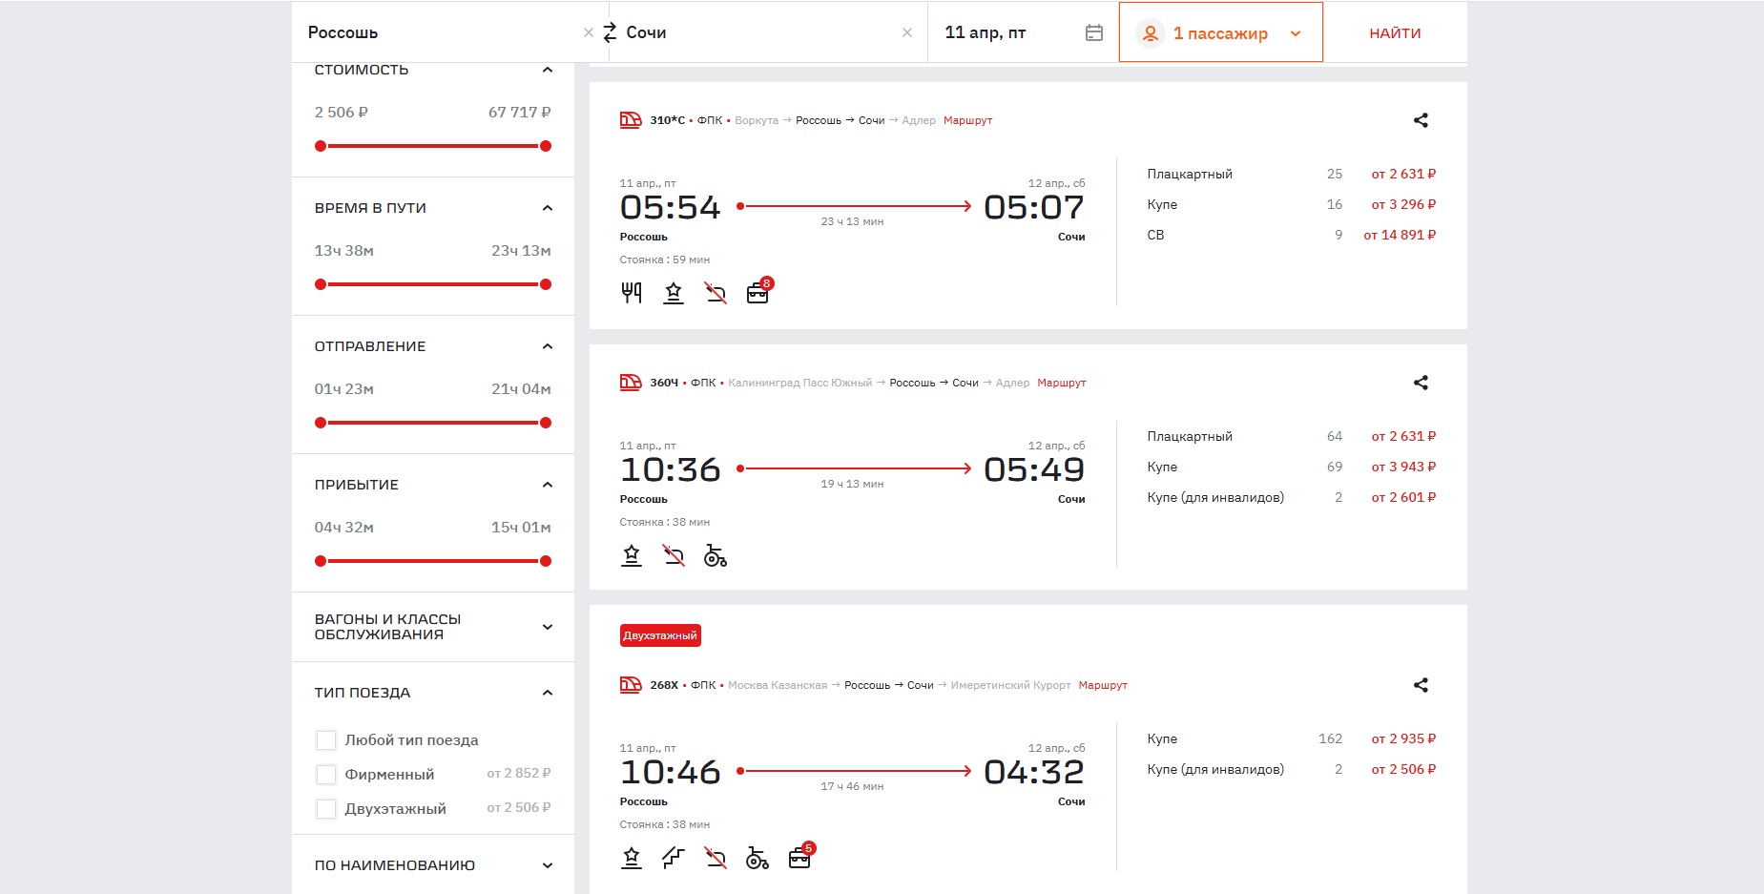Select Плацкартный fare from 2 631 ₽ on train 310*С
1764x894 pixels.
(1402, 174)
